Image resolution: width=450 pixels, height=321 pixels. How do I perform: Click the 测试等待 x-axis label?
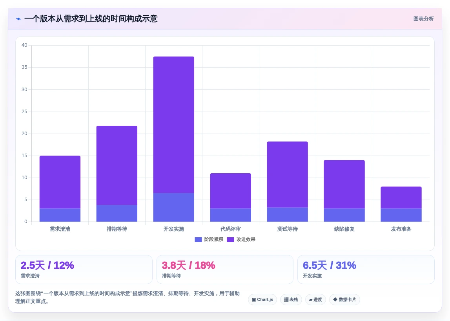coord(287,229)
